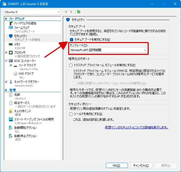The image size is (181, 172).
Task: Click the green refresh icon in toolbar
Action: click(79, 12)
